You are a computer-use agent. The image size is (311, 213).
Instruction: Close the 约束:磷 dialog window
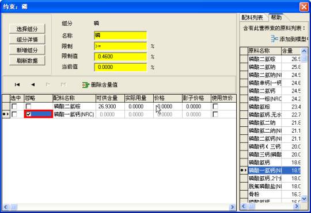click(304, 7)
